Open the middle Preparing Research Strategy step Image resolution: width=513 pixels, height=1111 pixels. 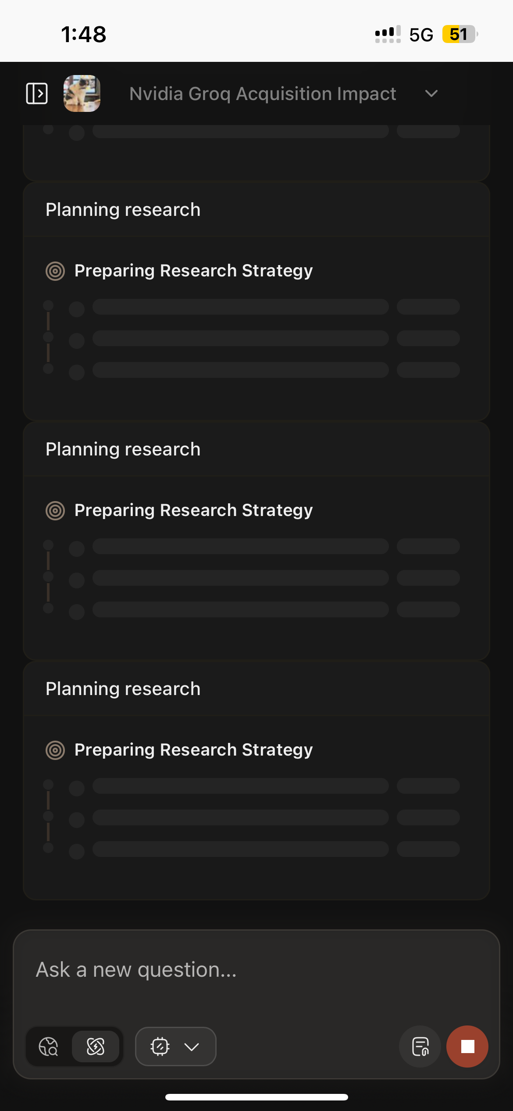click(193, 510)
